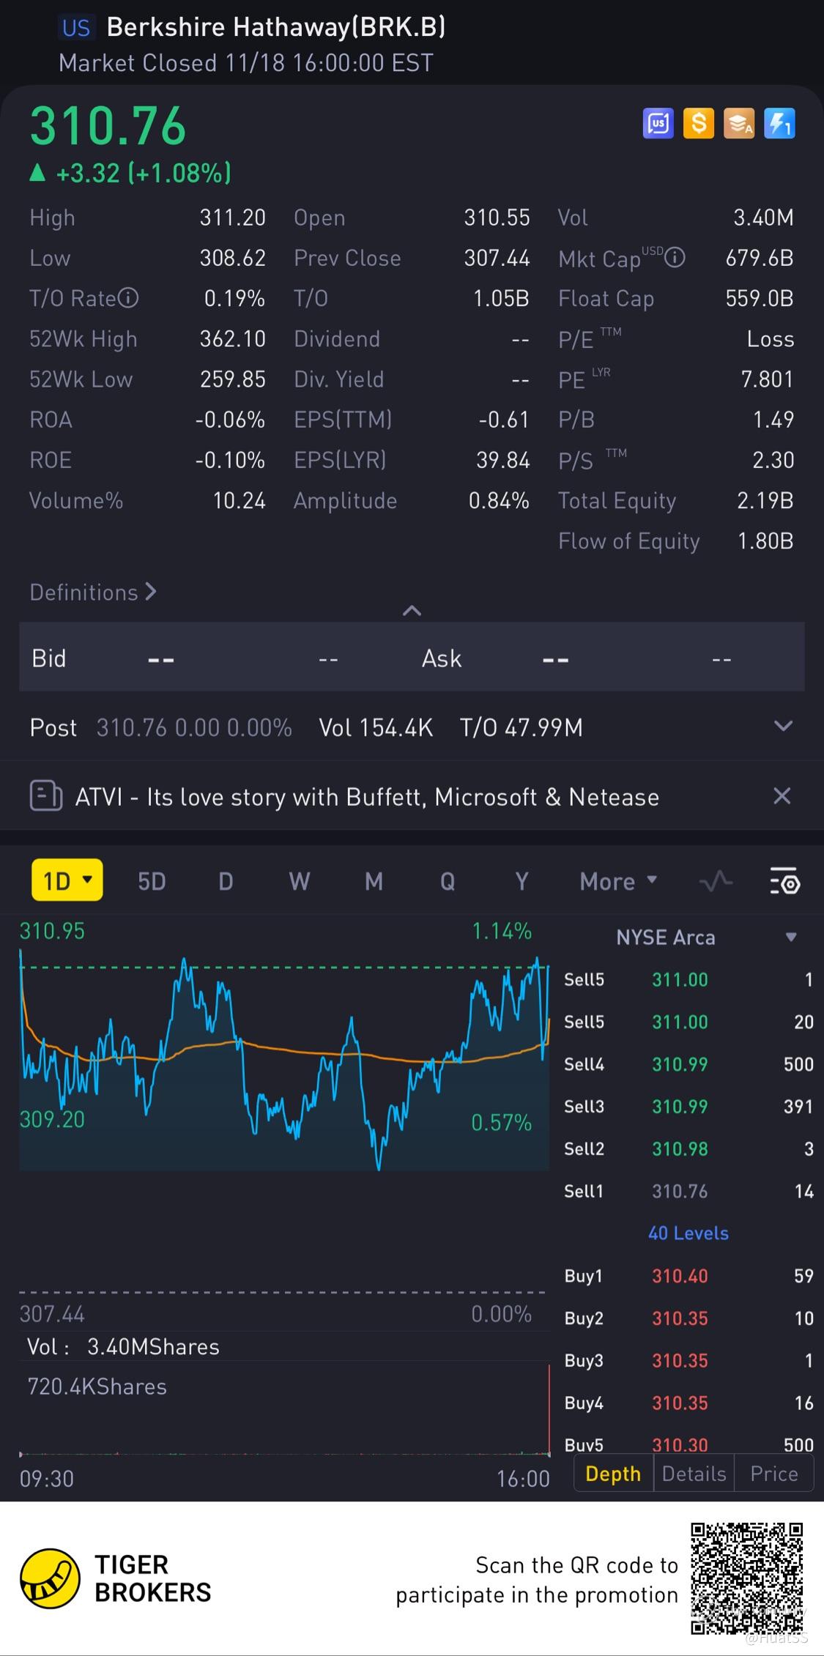824x1656 pixels.
Task: View the 40 Levels order book
Action: [688, 1233]
